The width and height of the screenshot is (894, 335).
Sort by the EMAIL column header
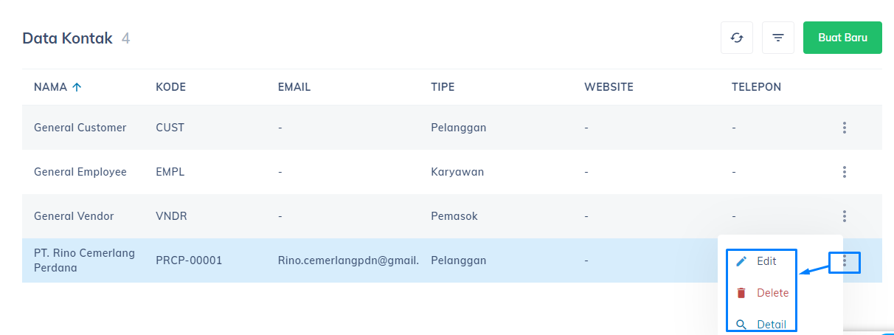(x=294, y=87)
